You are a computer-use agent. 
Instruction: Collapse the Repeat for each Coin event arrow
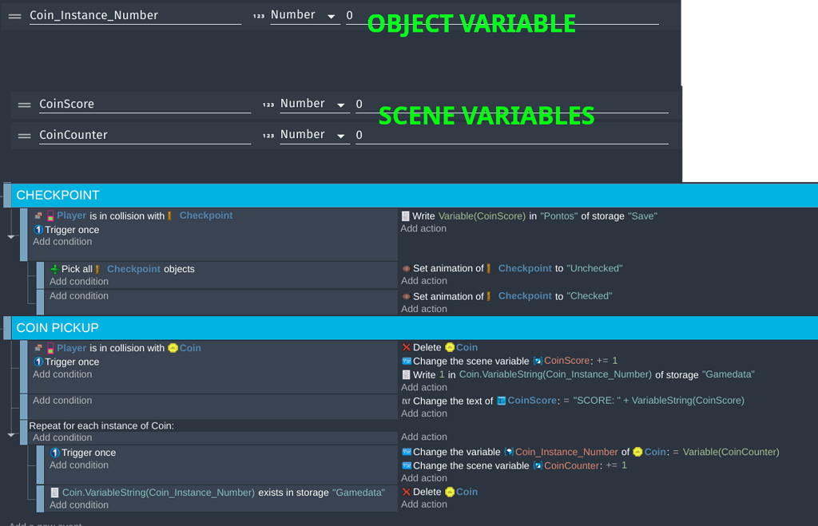[10, 435]
